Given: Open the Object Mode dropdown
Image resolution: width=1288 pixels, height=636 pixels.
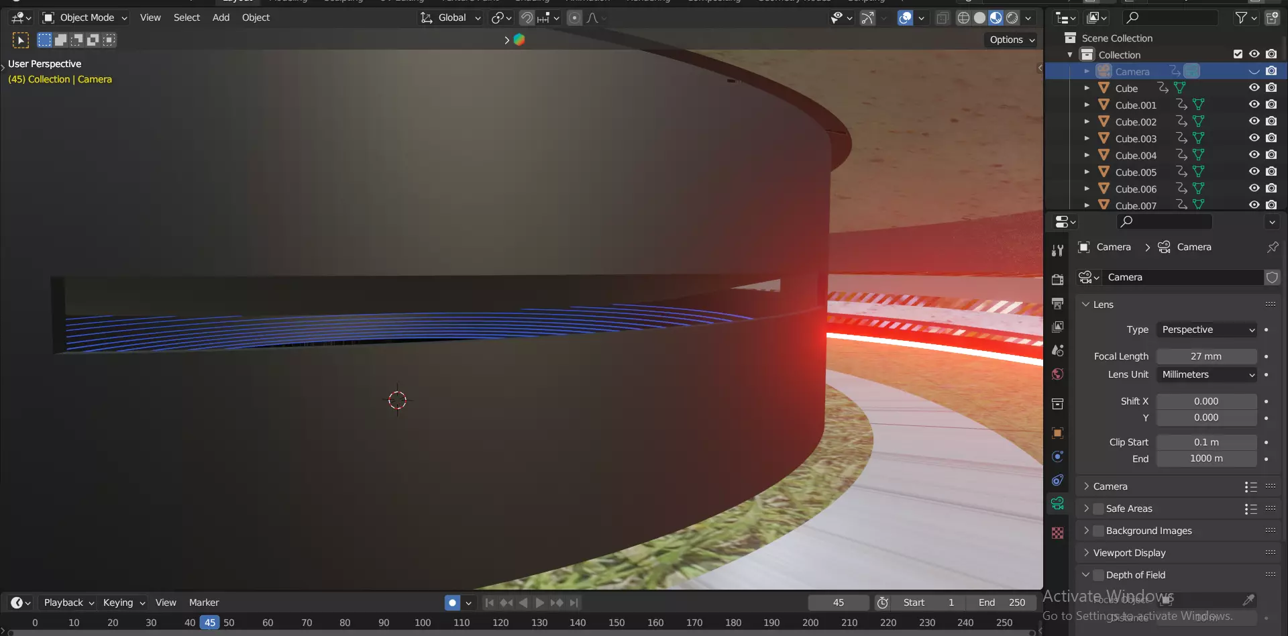Looking at the screenshot, I should [85, 18].
